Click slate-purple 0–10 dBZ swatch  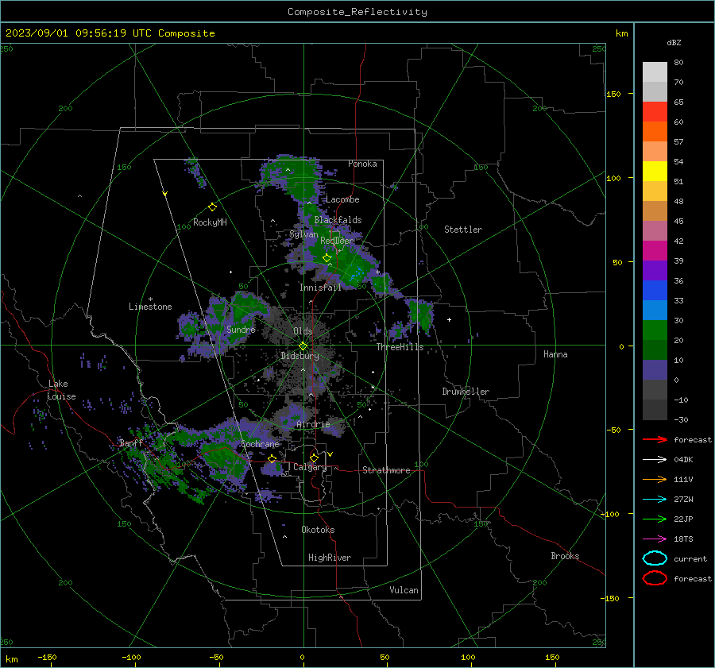[x=655, y=370]
